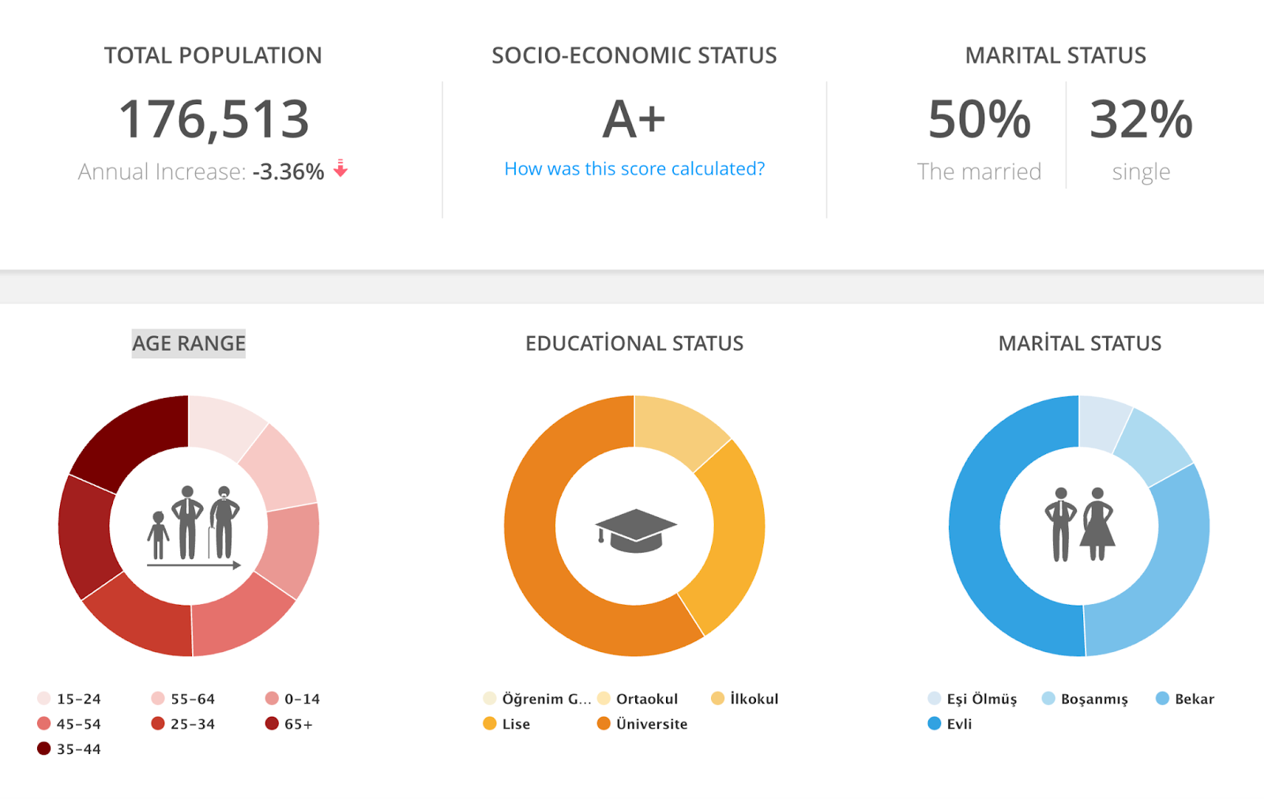Image resolution: width=1264 pixels, height=799 pixels.
Task: Open 'How was this score calculated?' link
Action: click(x=634, y=169)
